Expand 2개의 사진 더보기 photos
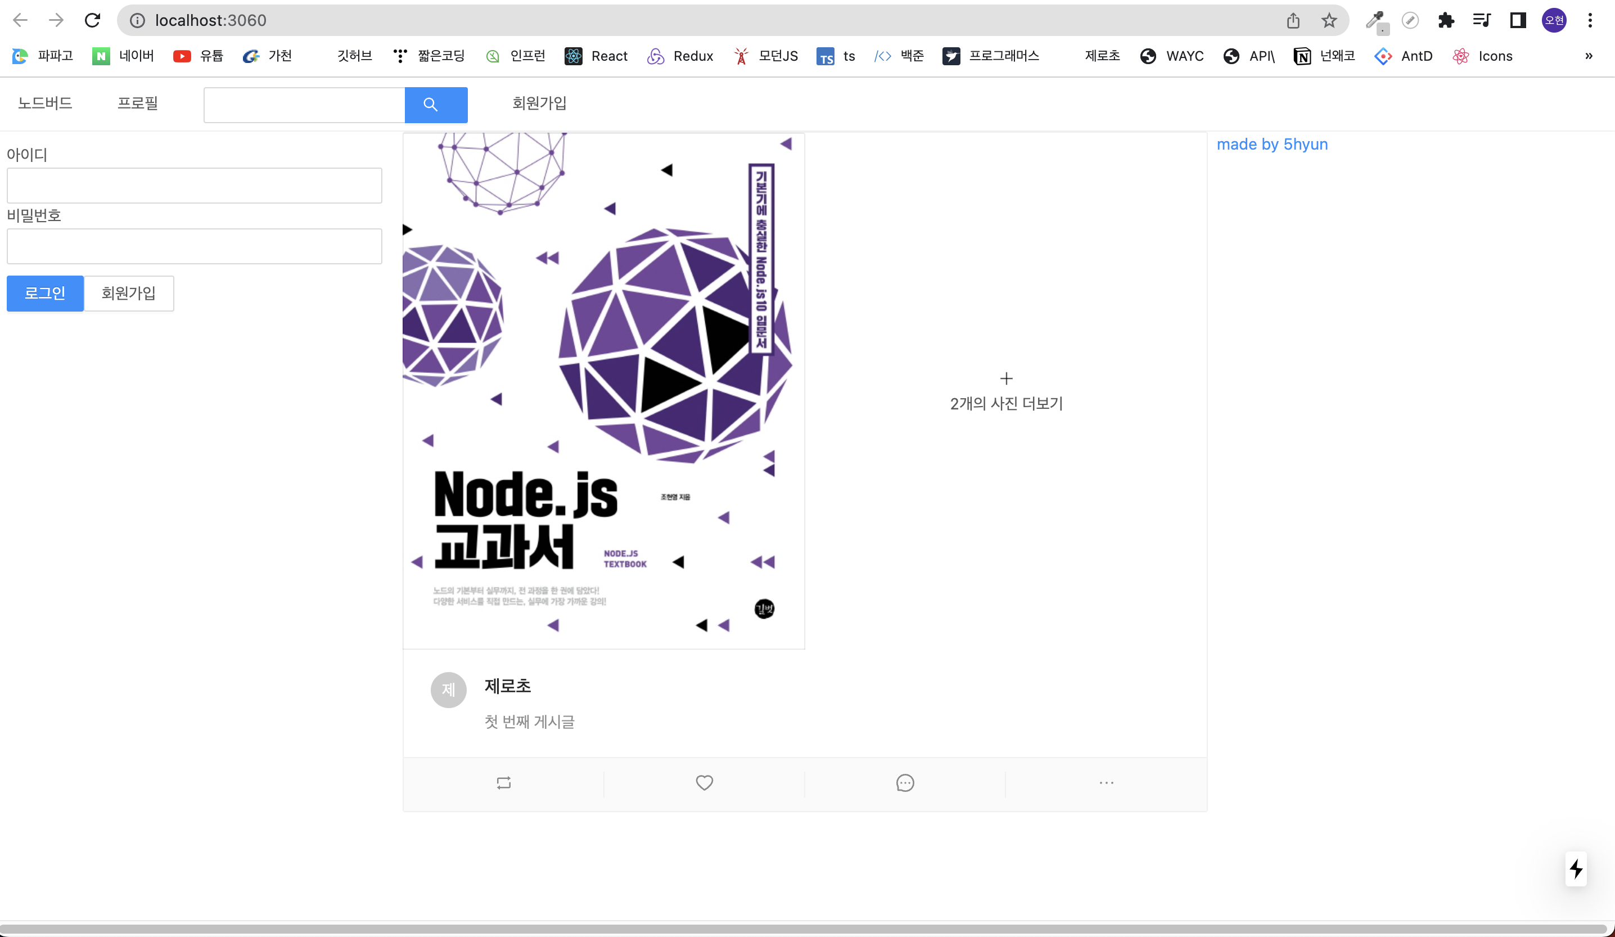 point(1005,391)
